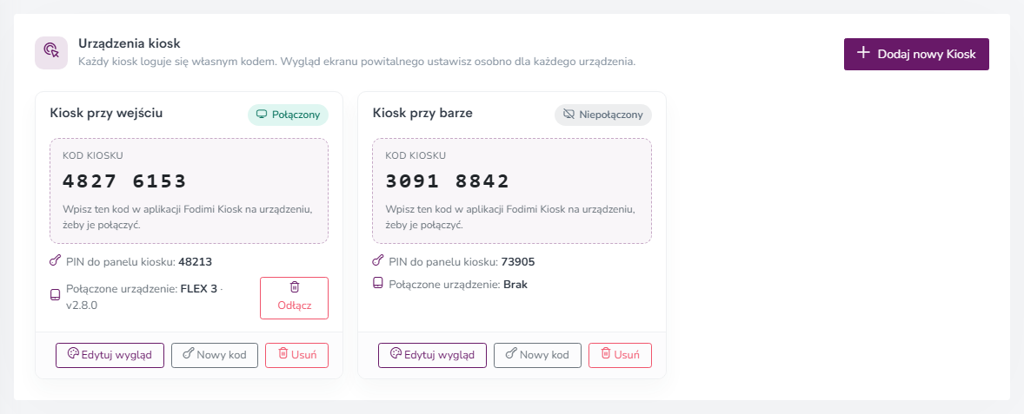Delete Kiosk przy wejściu with Usuń
Image resolution: width=1024 pixels, height=414 pixels.
point(296,355)
